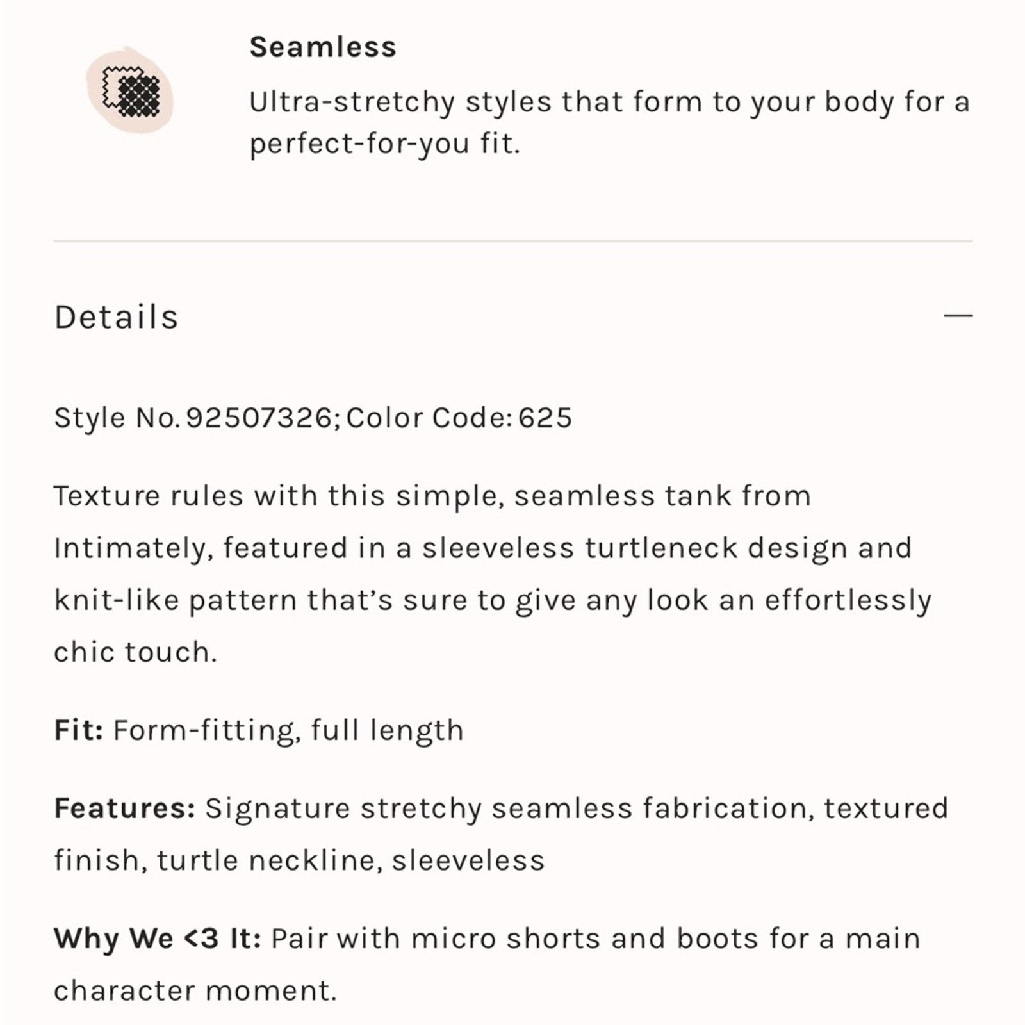
Task: Click the Form-fitting, full length text
Action: pos(288,730)
